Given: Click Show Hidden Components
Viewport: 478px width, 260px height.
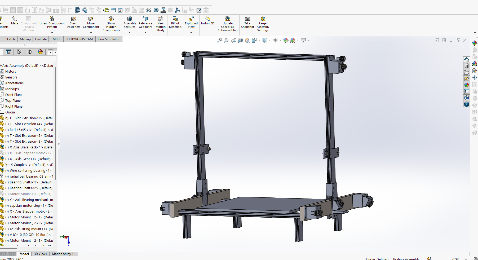Looking at the screenshot, I should (111, 24).
